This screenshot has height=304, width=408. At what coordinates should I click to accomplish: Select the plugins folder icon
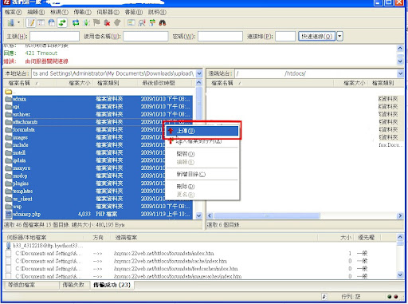[x=9, y=184]
